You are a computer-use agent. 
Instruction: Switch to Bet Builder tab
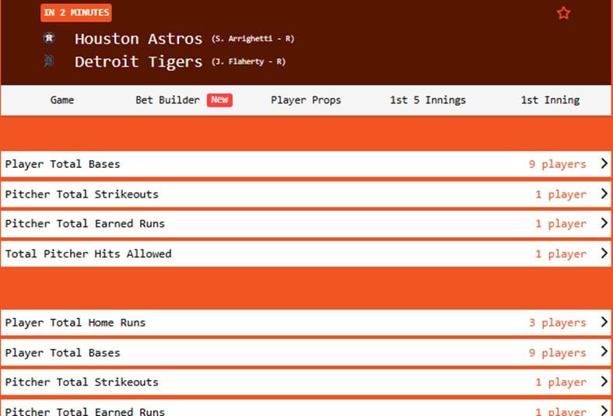(x=168, y=100)
